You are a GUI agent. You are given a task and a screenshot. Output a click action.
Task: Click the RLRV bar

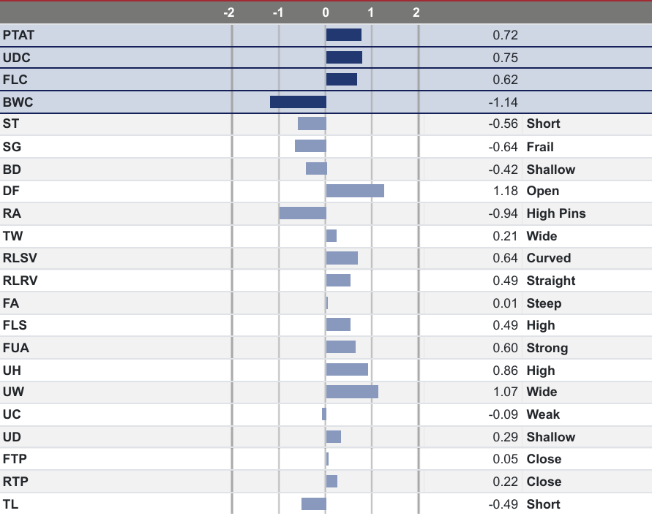338,281
